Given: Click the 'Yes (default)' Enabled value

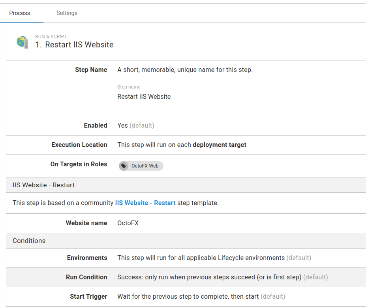Looking at the screenshot, I should coord(135,126).
